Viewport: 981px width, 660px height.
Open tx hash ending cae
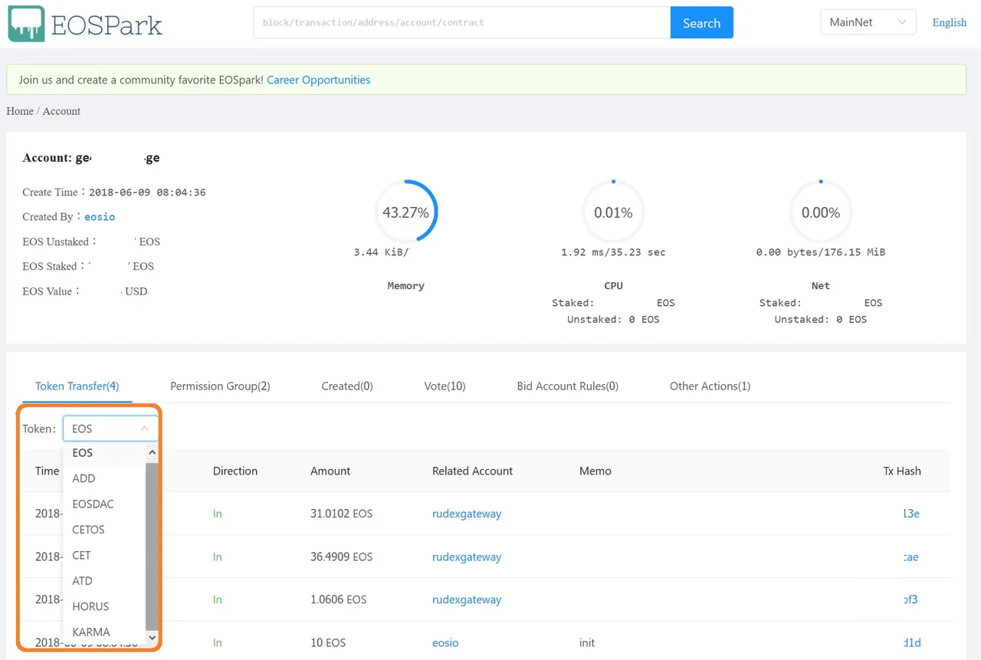(x=910, y=557)
